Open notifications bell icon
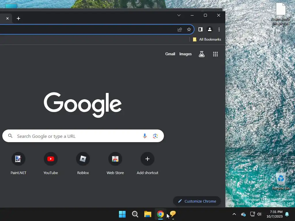The width and height of the screenshot is (295, 221). 287,214
